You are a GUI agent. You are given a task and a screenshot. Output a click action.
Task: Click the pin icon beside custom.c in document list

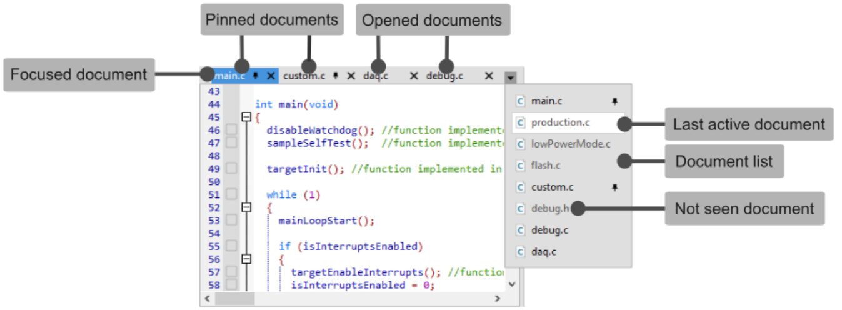[614, 187]
